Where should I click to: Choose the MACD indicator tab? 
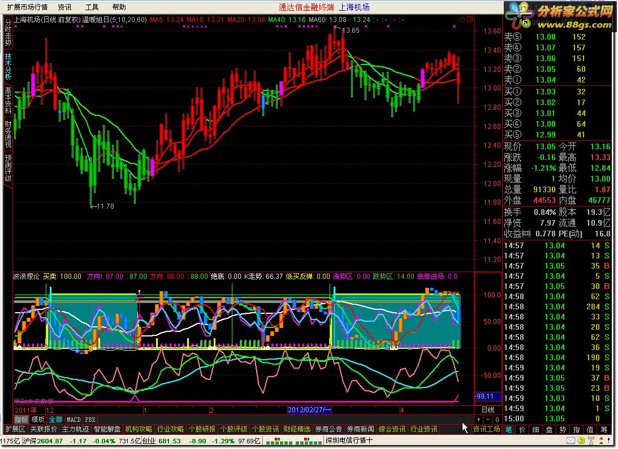pos(74,420)
